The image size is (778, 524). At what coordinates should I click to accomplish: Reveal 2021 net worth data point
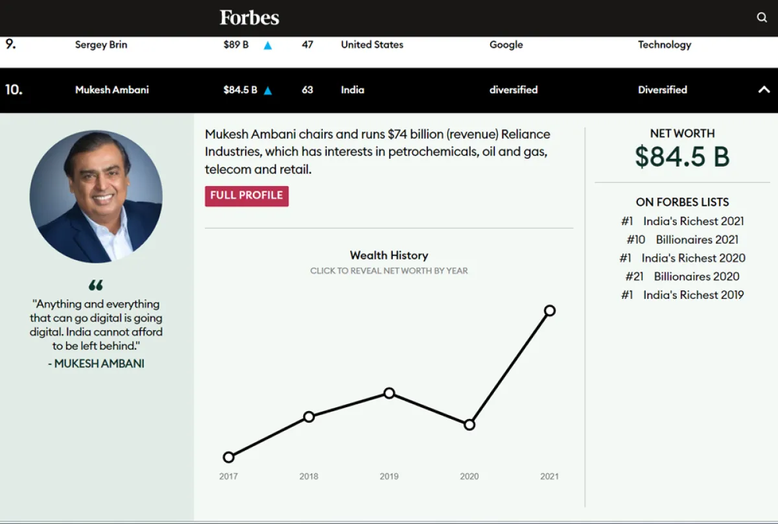(x=550, y=311)
